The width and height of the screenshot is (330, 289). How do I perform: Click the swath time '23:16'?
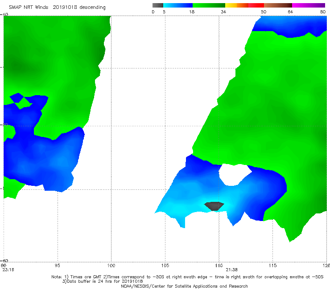8,270
